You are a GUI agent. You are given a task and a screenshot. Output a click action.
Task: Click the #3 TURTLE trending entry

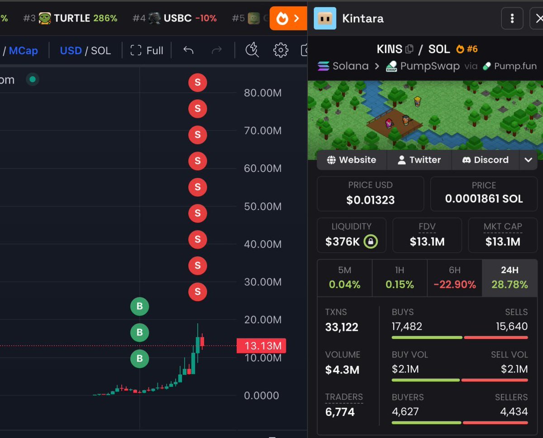(x=70, y=19)
